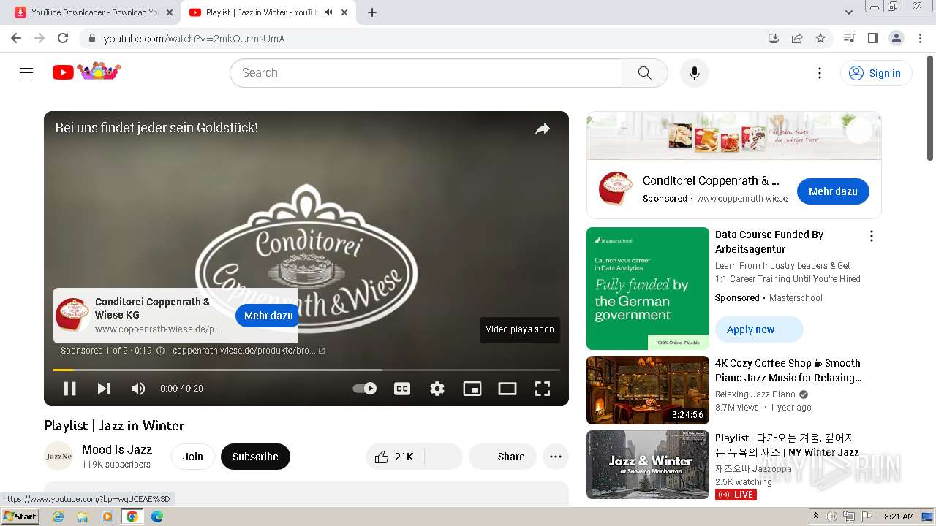Open Jazz & Winter live stream thumbnail
The width and height of the screenshot is (936, 526).
(x=648, y=465)
